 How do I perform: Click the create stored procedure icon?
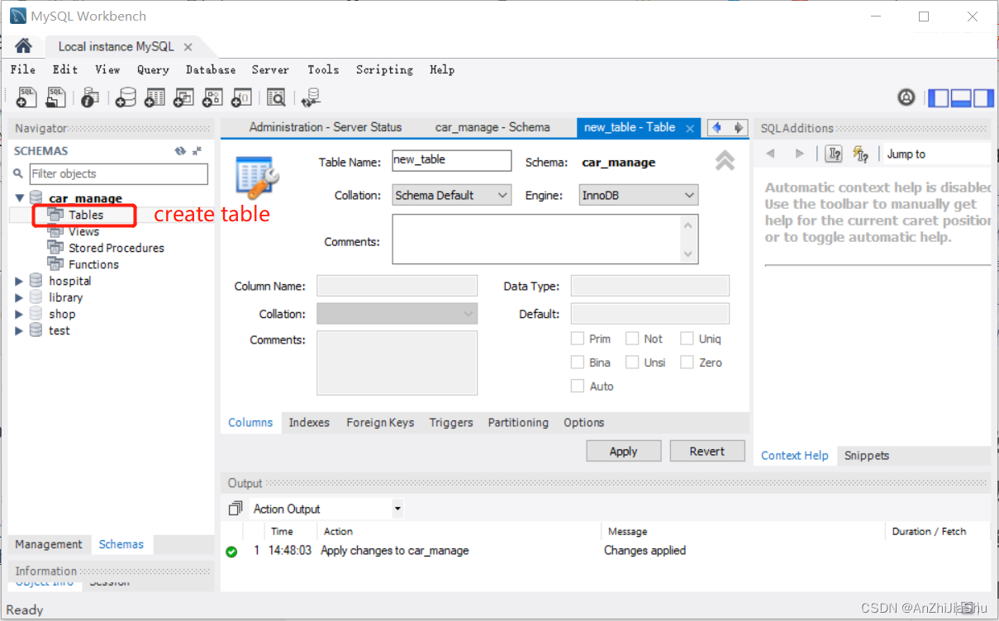tap(212, 97)
